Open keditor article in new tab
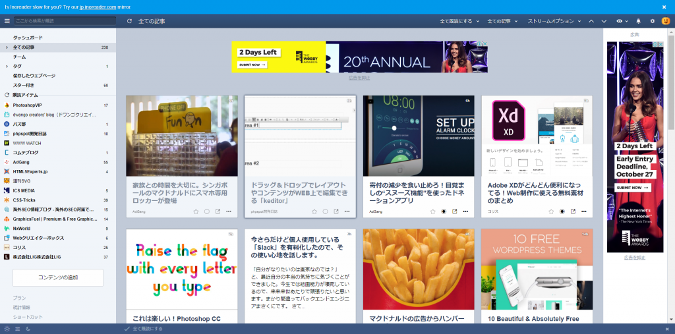This screenshot has height=334, width=675. tap(336, 211)
